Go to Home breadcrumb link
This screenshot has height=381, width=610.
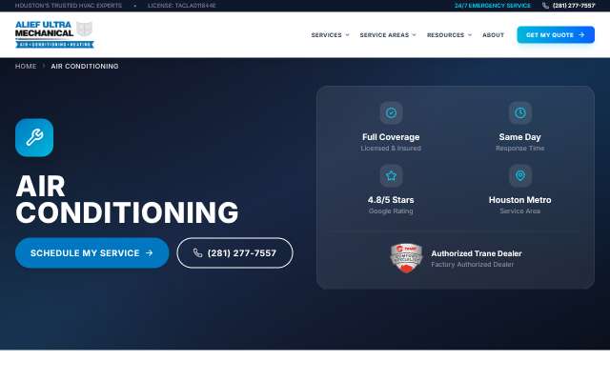[x=26, y=66]
